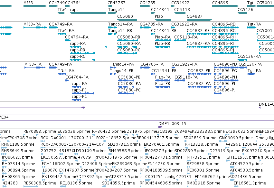Viewport: 274px width, 188px height.
Task: Select the MFS3-RA transcript label
Action: pyautogui.click(x=32, y=24)
